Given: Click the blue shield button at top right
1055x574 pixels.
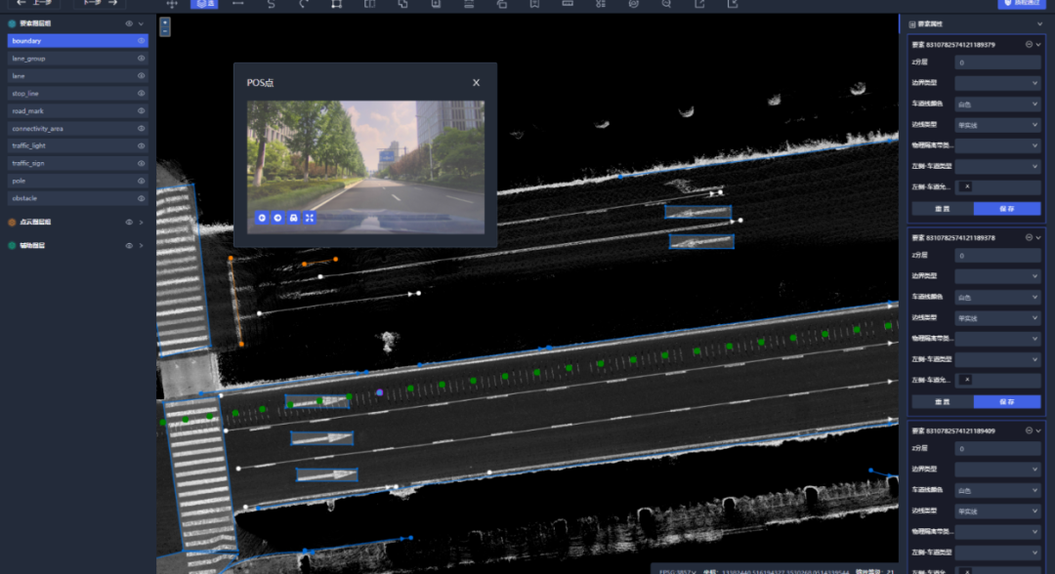Looking at the screenshot, I should (x=1022, y=3).
